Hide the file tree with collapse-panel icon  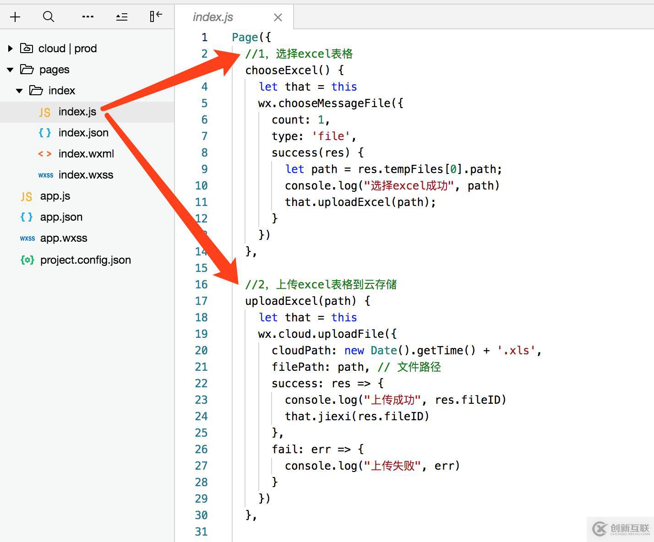tap(156, 16)
